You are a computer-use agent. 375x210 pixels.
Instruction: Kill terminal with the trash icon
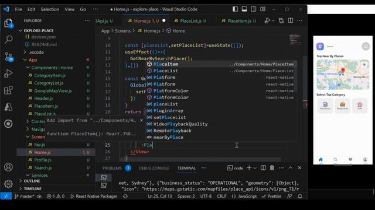272,168
